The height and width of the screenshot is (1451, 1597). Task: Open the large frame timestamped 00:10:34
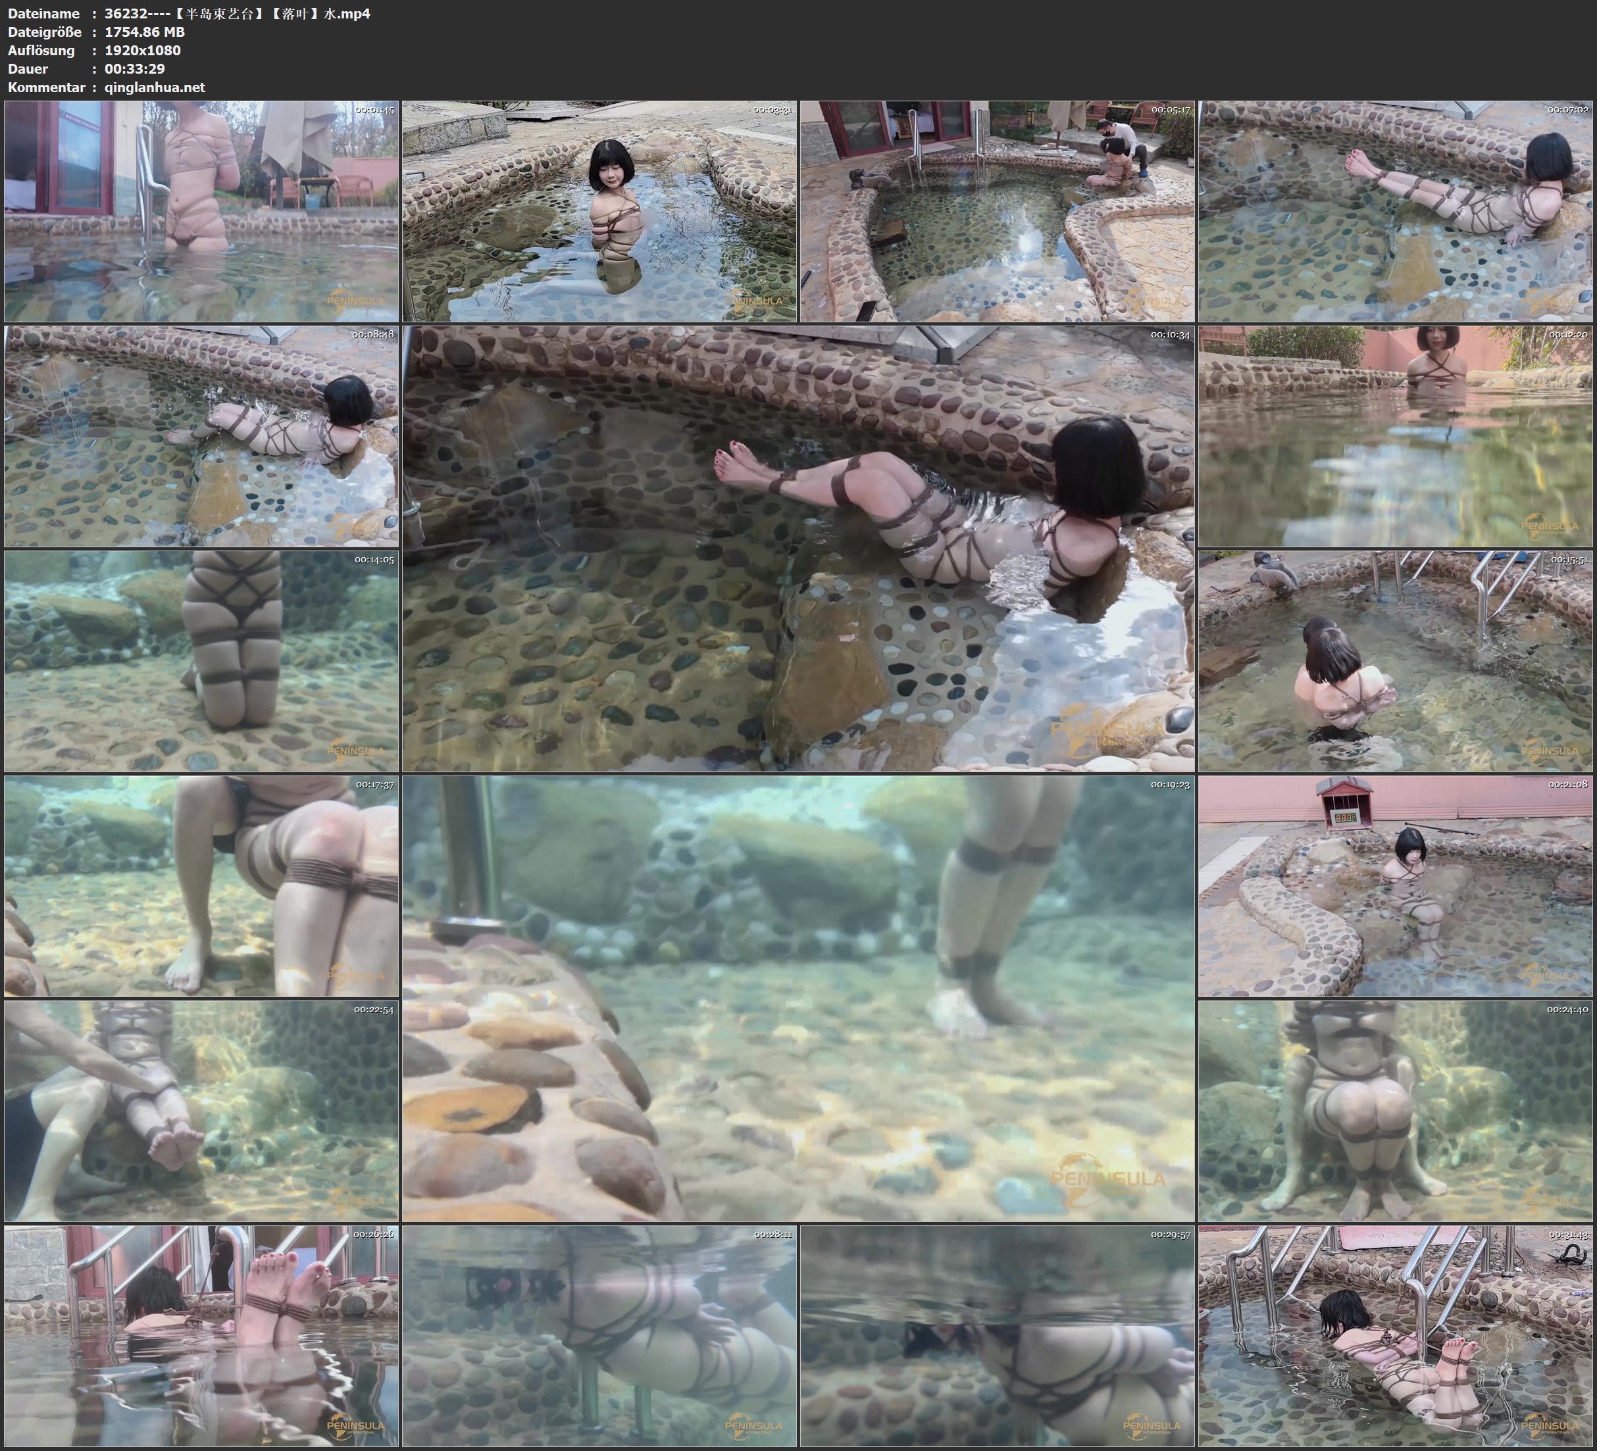(x=798, y=548)
